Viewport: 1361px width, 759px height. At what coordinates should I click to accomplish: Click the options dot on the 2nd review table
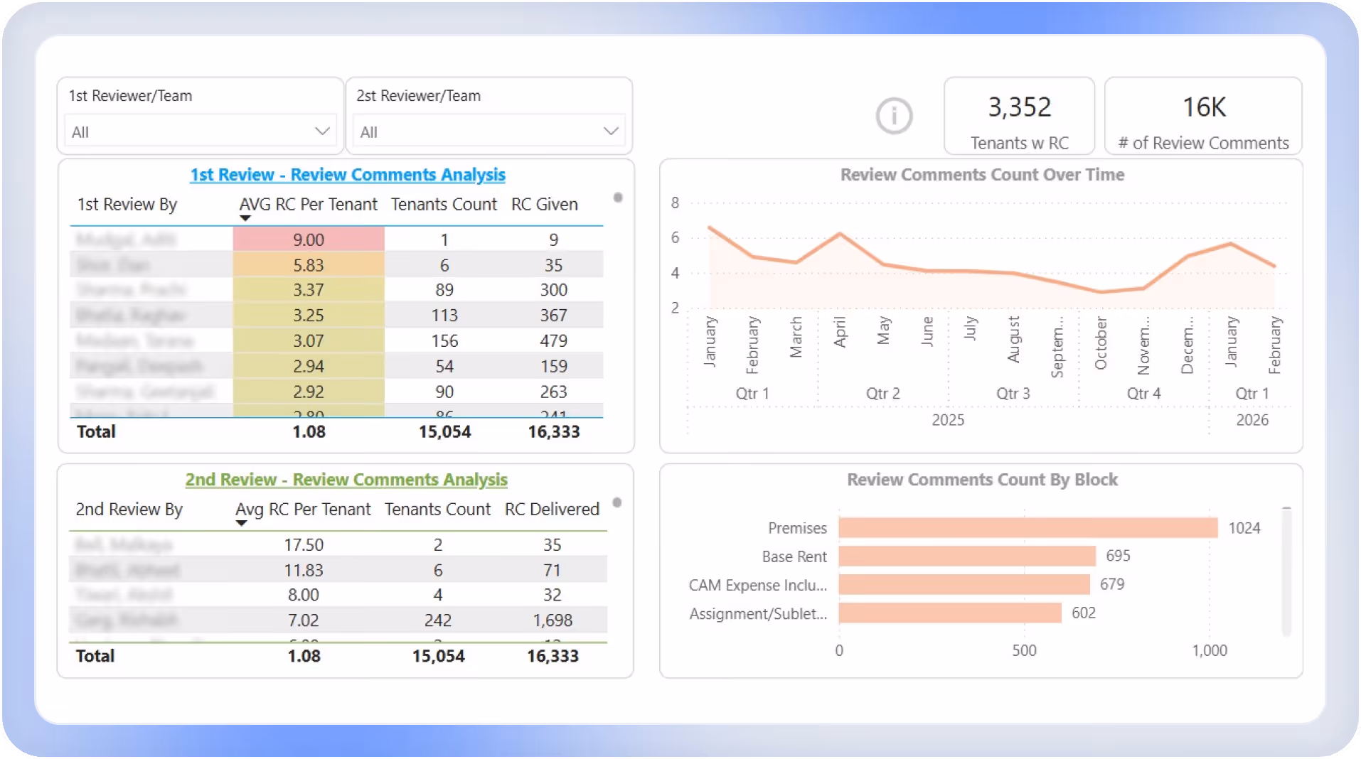(x=618, y=504)
